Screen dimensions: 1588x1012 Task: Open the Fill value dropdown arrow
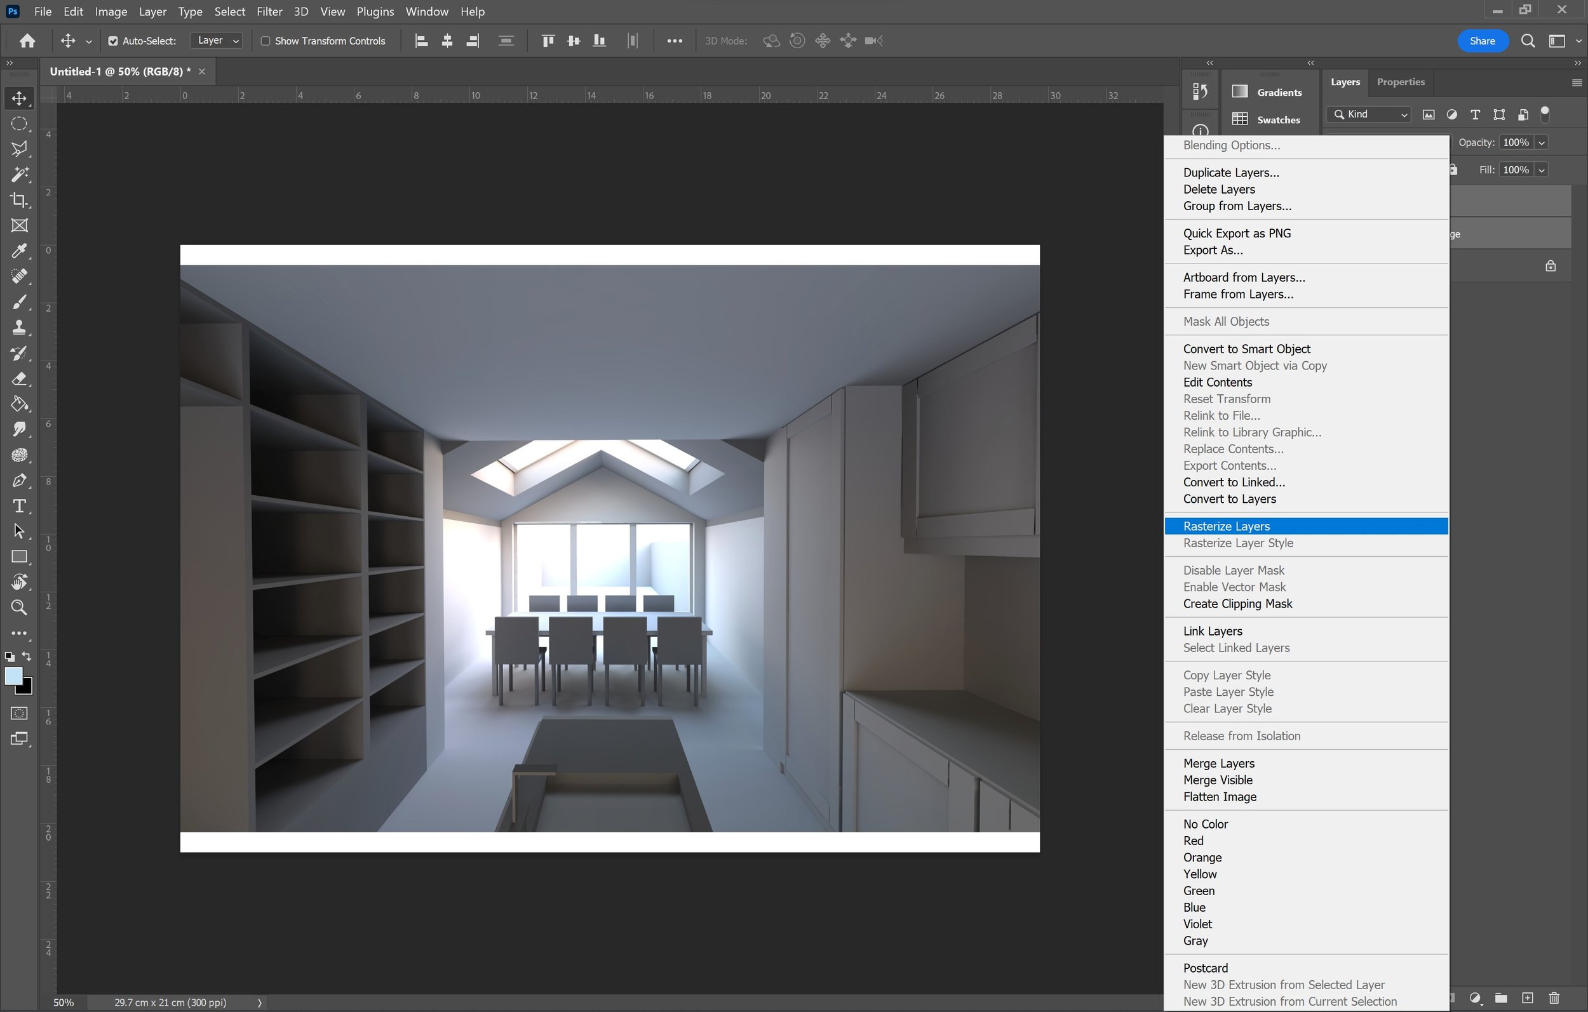pyautogui.click(x=1541, y=170)
